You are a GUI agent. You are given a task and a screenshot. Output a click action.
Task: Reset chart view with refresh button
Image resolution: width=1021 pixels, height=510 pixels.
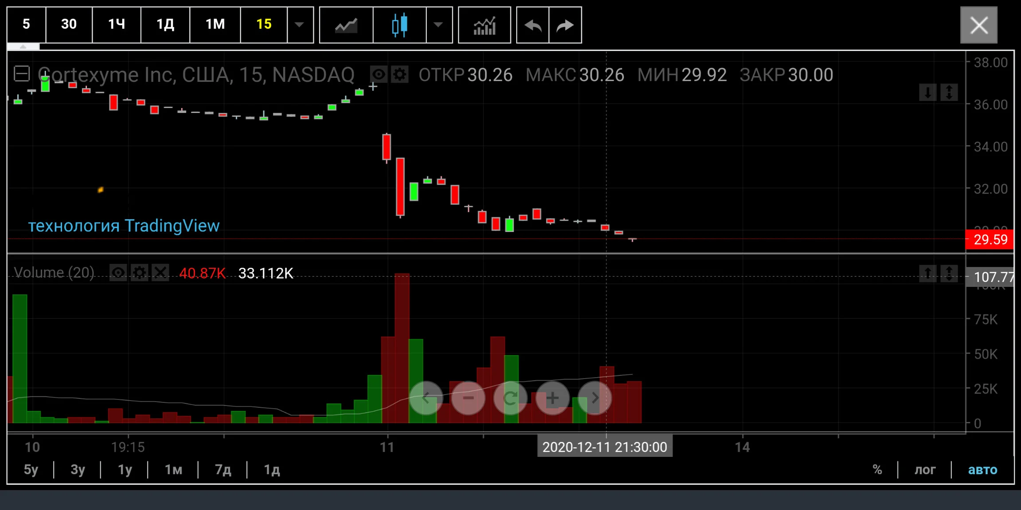click(x=510, y=398)
